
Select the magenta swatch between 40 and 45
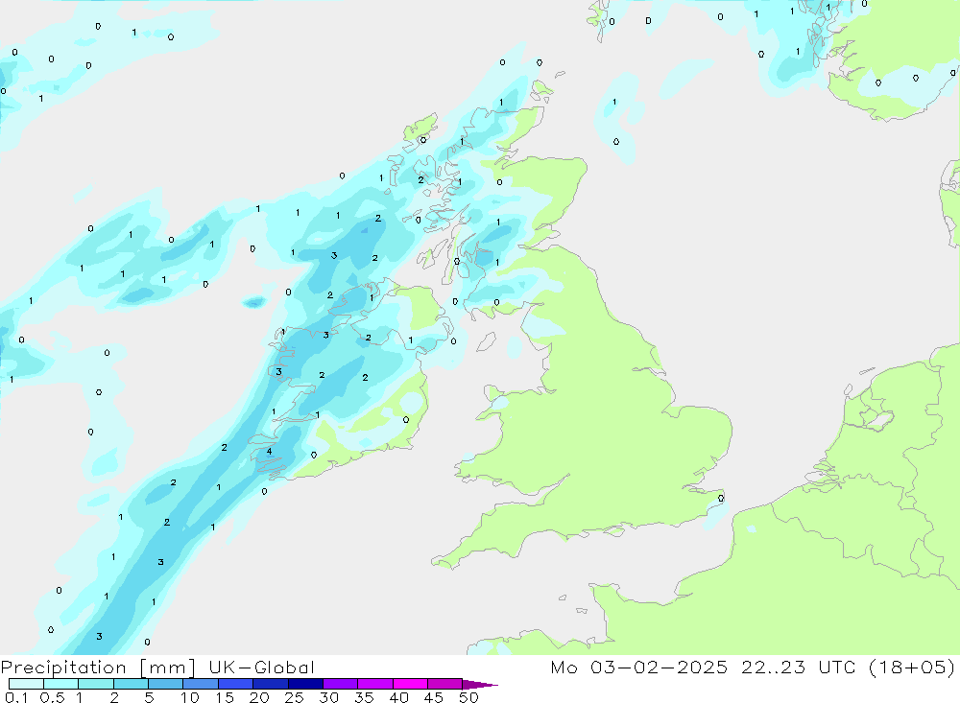[410, 684]
